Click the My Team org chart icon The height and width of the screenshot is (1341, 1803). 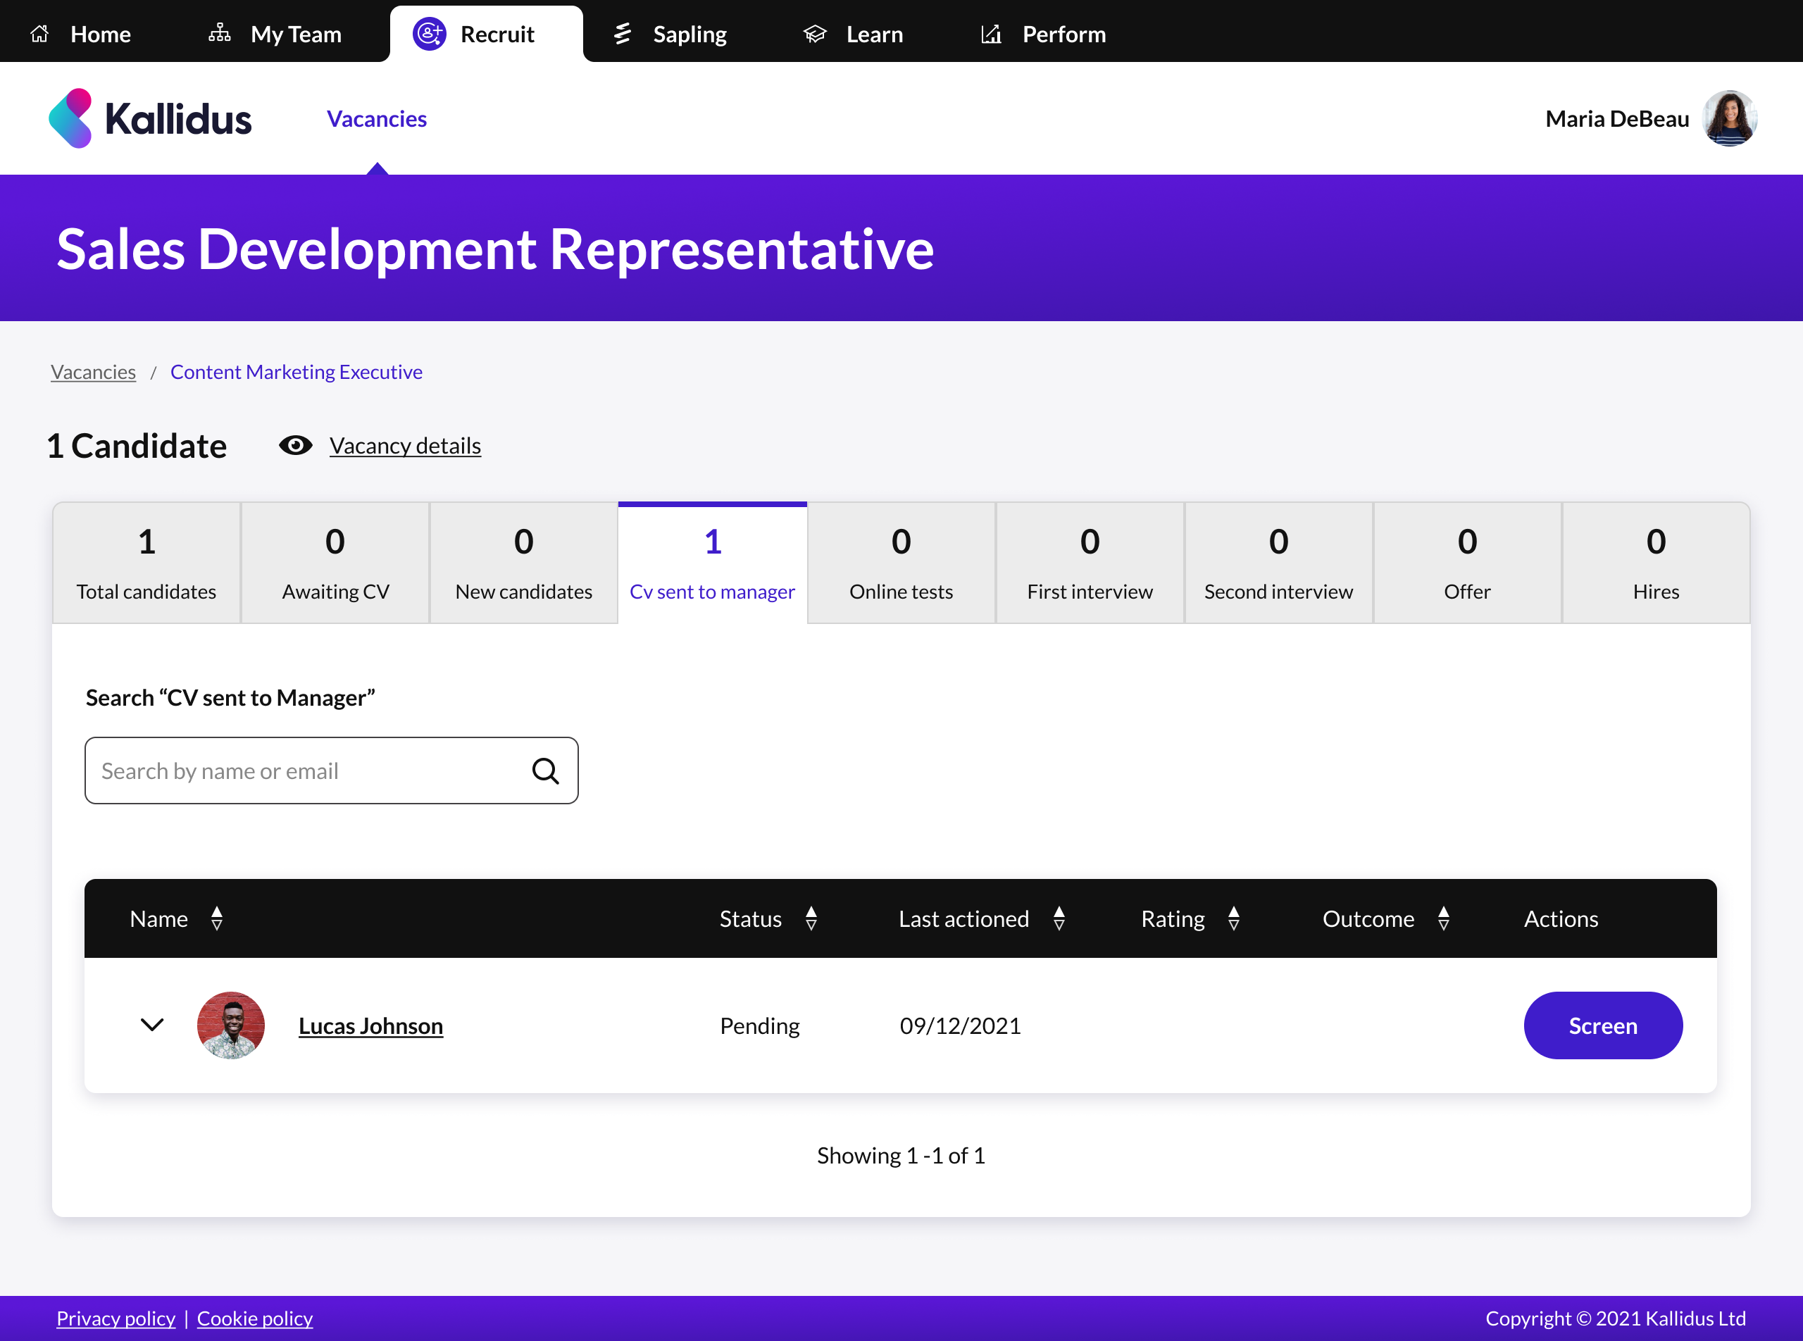(218, 33)
